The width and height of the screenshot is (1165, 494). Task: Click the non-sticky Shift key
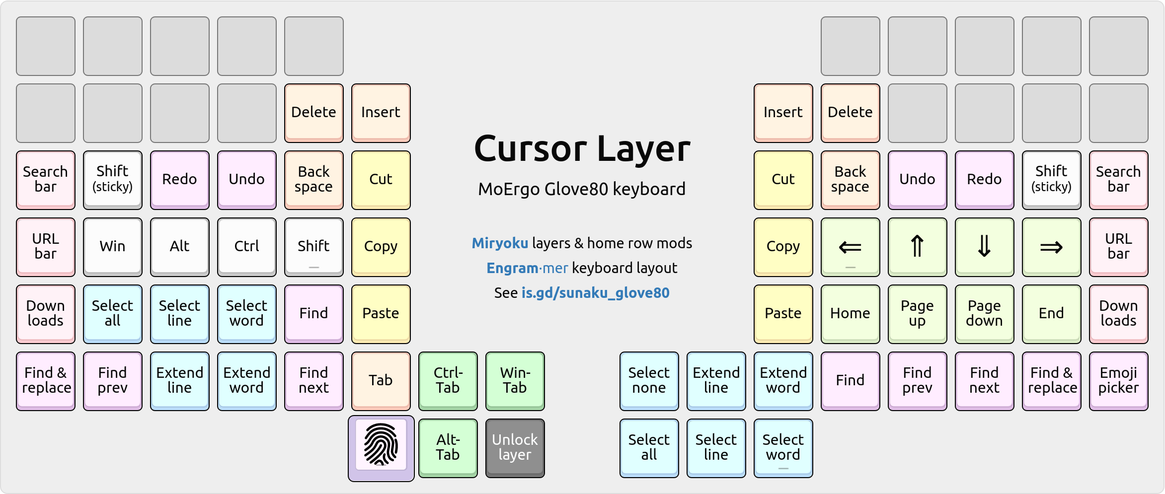313,247
